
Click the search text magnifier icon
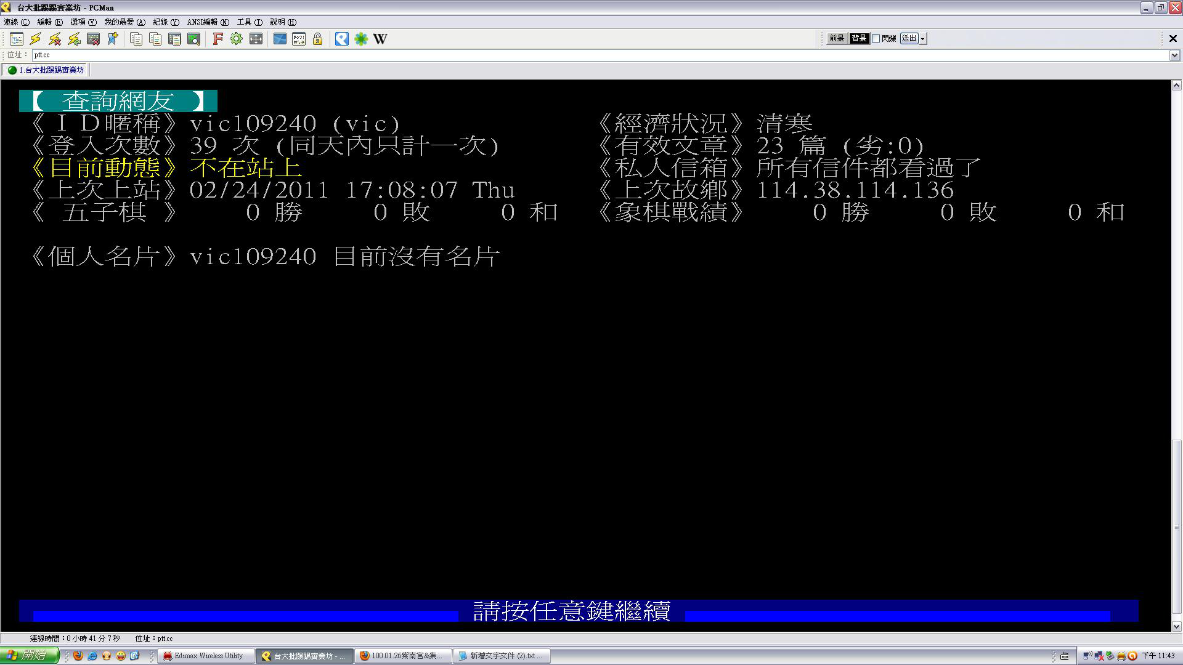193,39
